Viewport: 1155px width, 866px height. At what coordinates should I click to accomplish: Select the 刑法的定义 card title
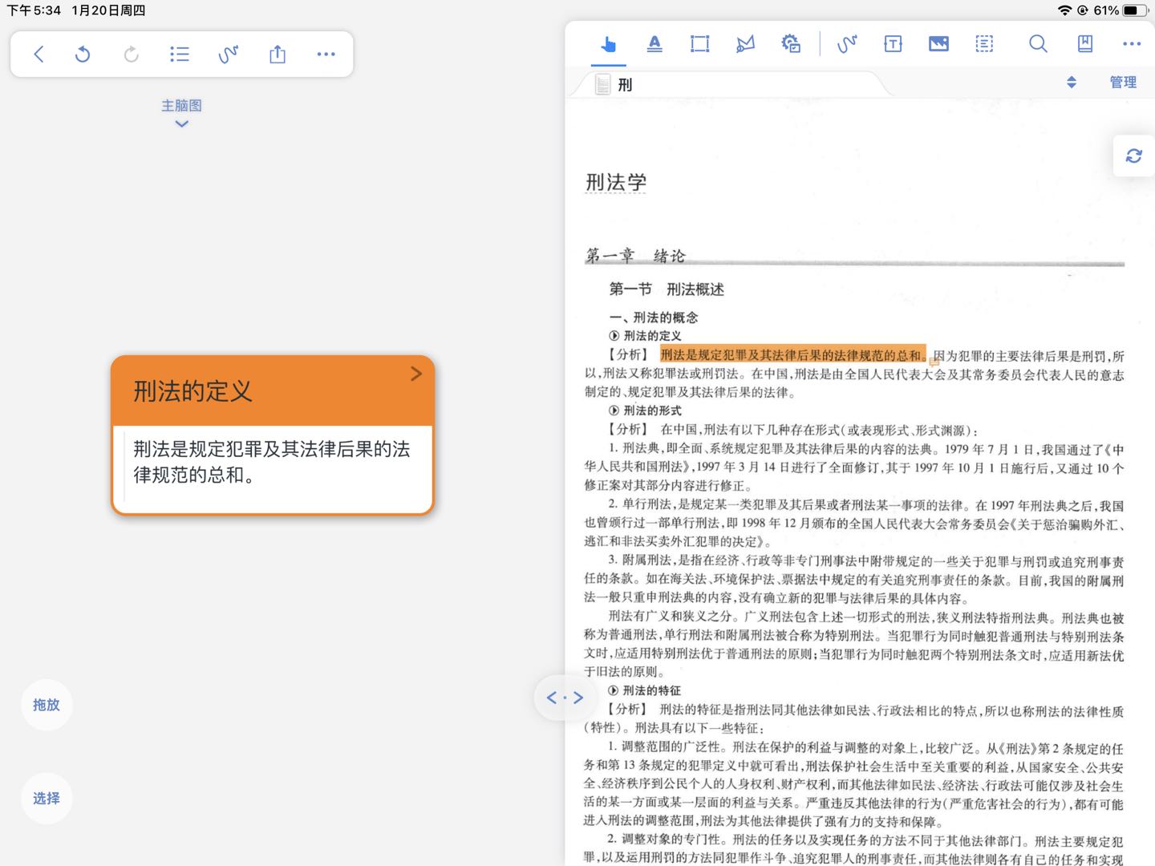[192, 391]
